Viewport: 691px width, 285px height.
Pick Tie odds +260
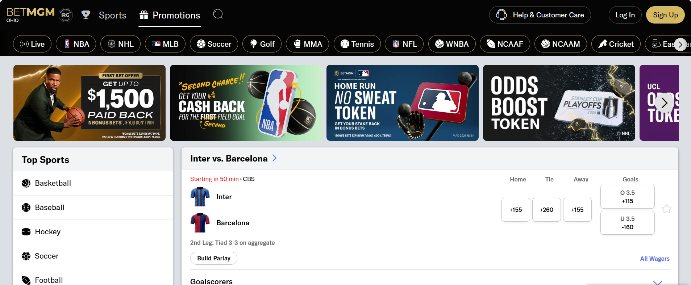(546, 210)
